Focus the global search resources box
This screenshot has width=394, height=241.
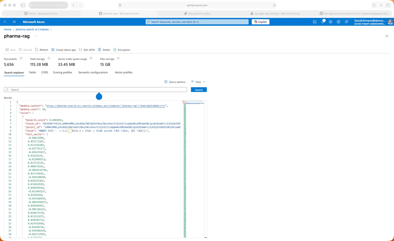coord(197,22)
